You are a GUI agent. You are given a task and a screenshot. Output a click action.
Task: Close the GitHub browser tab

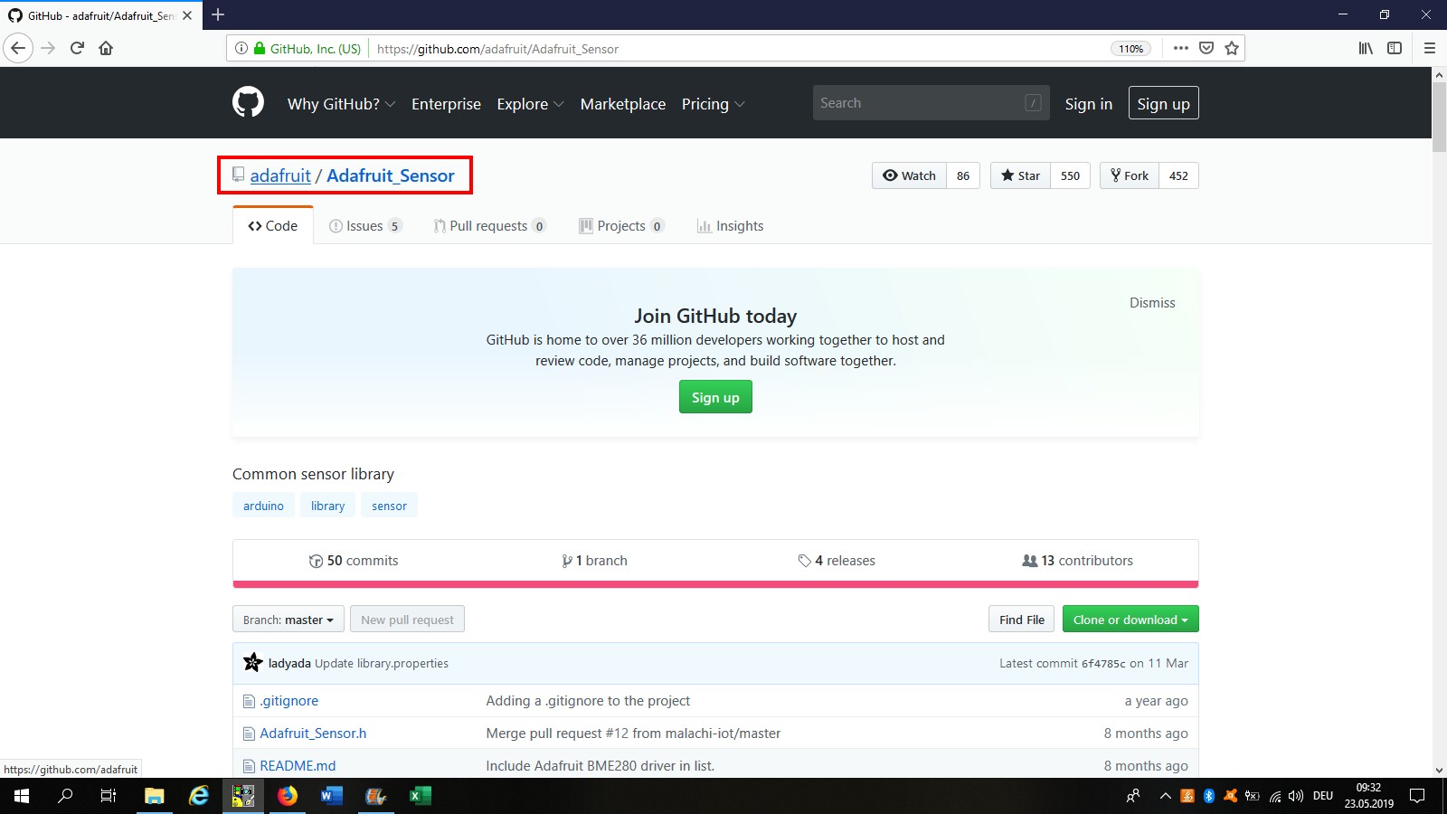click(x=187, y=15)
